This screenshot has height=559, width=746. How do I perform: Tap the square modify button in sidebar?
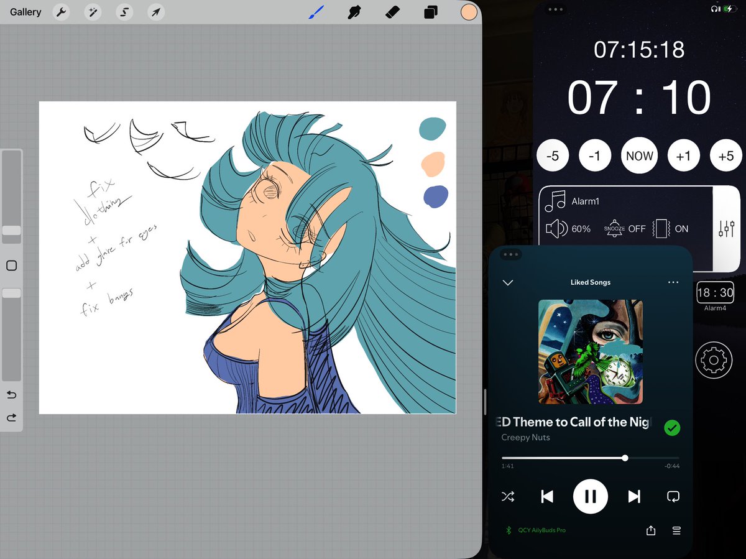click(x=11, y=266)
